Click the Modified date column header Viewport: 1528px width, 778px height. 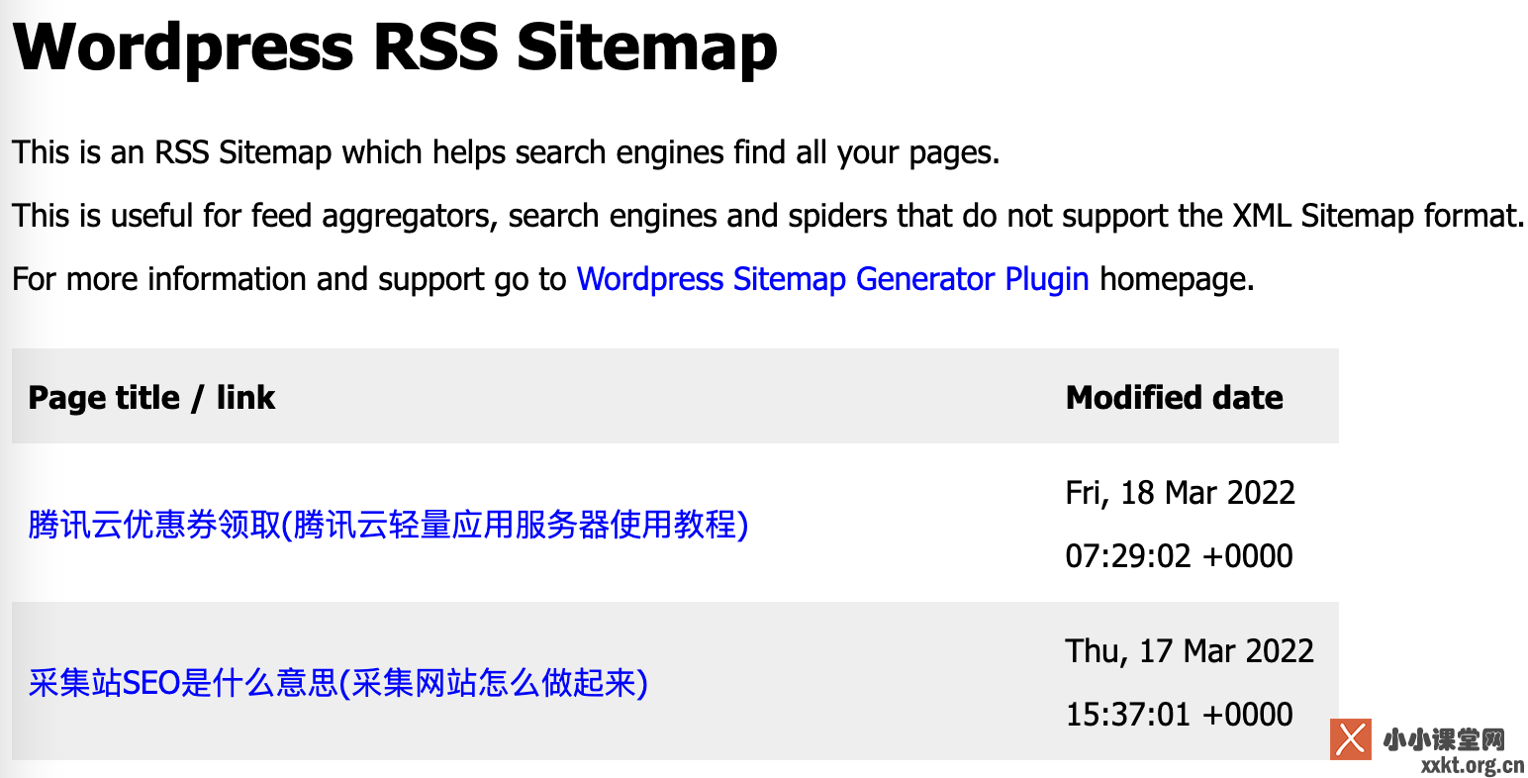coord(1174,397)
